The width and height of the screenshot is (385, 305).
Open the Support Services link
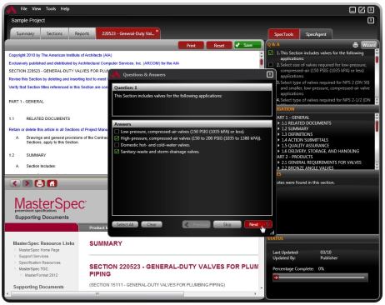(x=33, y=256)
